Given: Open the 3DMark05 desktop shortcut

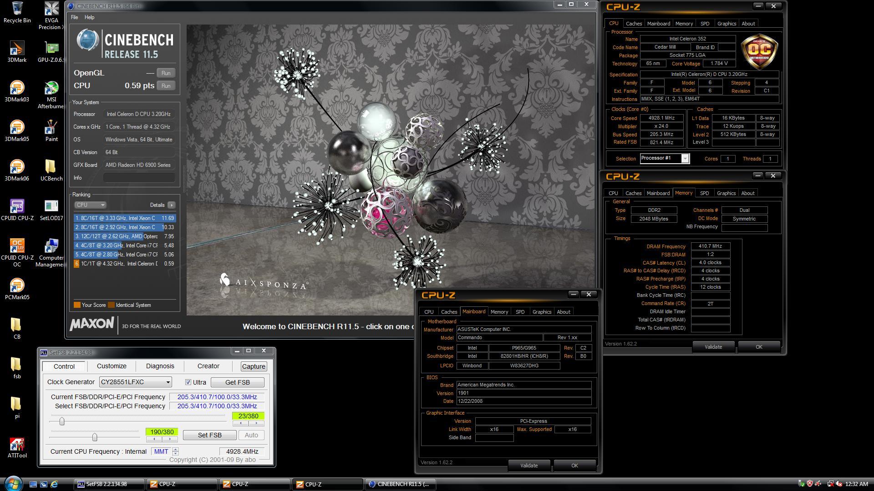Looking at the screenshot, I should (17, 130).
